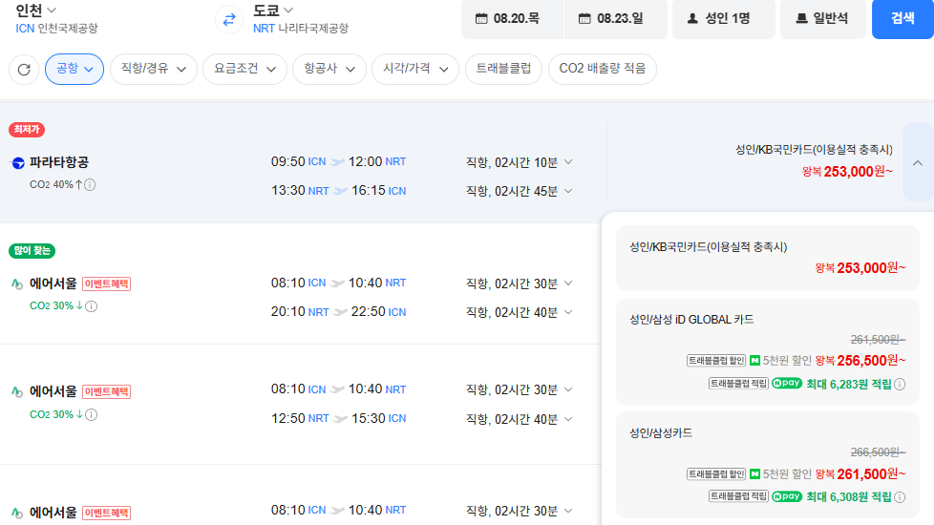This screenshot has width=934, height=525.
Task: Change departure city 인천
Action: (35, 10)
